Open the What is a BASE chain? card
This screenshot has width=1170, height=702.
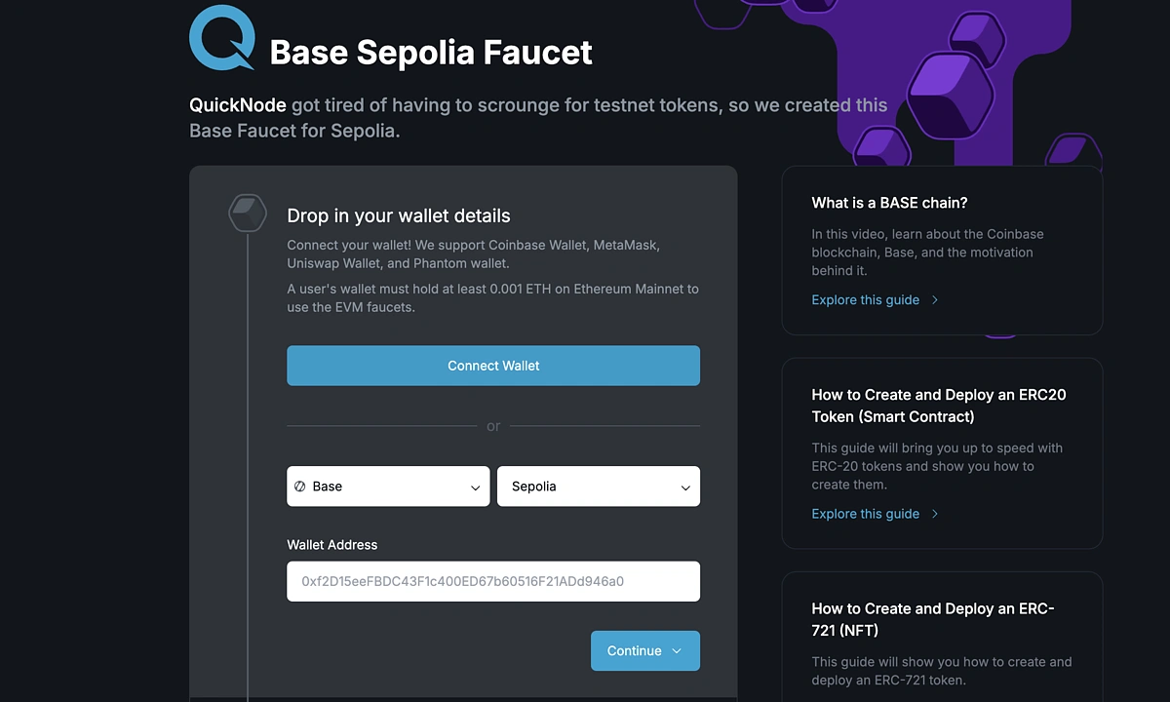click(889, 203)
